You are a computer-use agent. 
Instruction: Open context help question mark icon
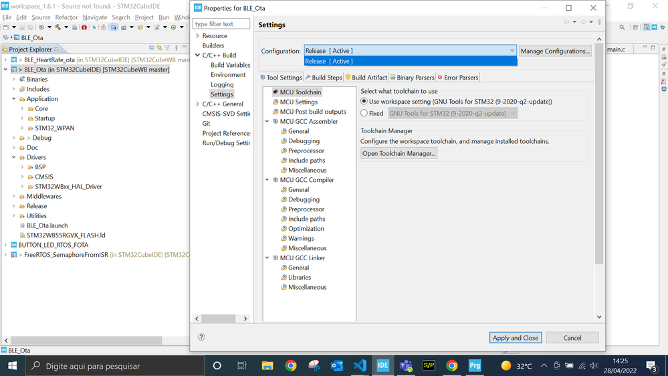tap(201, 337)
